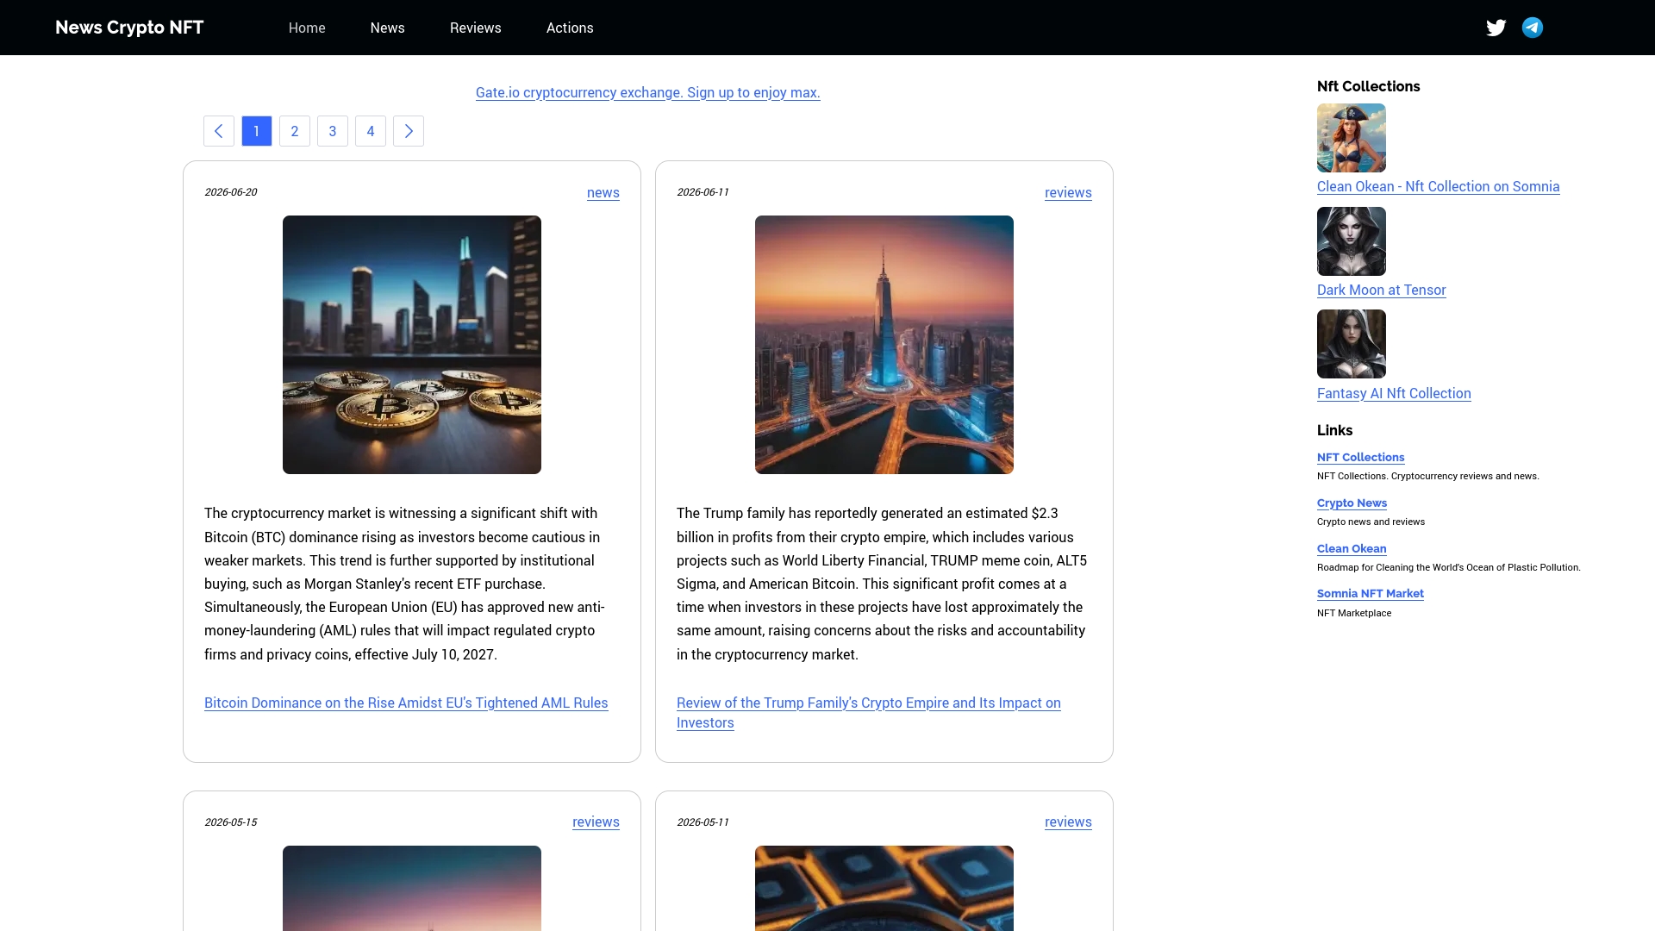Go to previous page arrow
The height and width of the screenshot is (931, 1655).
point(219,131)
